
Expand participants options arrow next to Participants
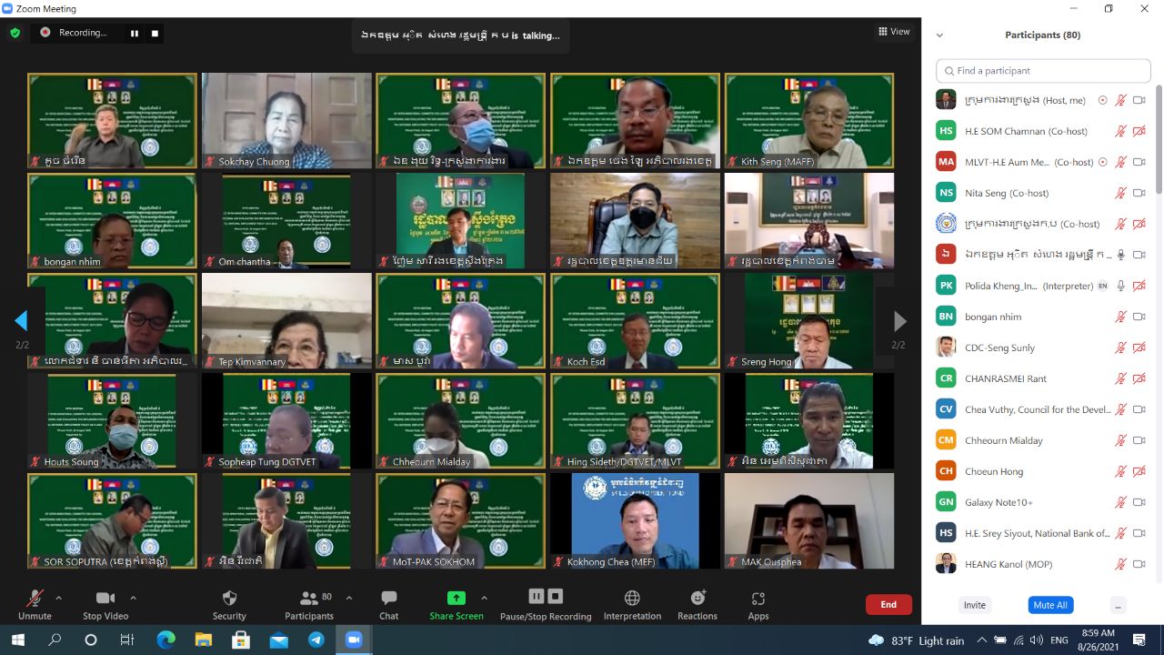click(x=349, y=598)
